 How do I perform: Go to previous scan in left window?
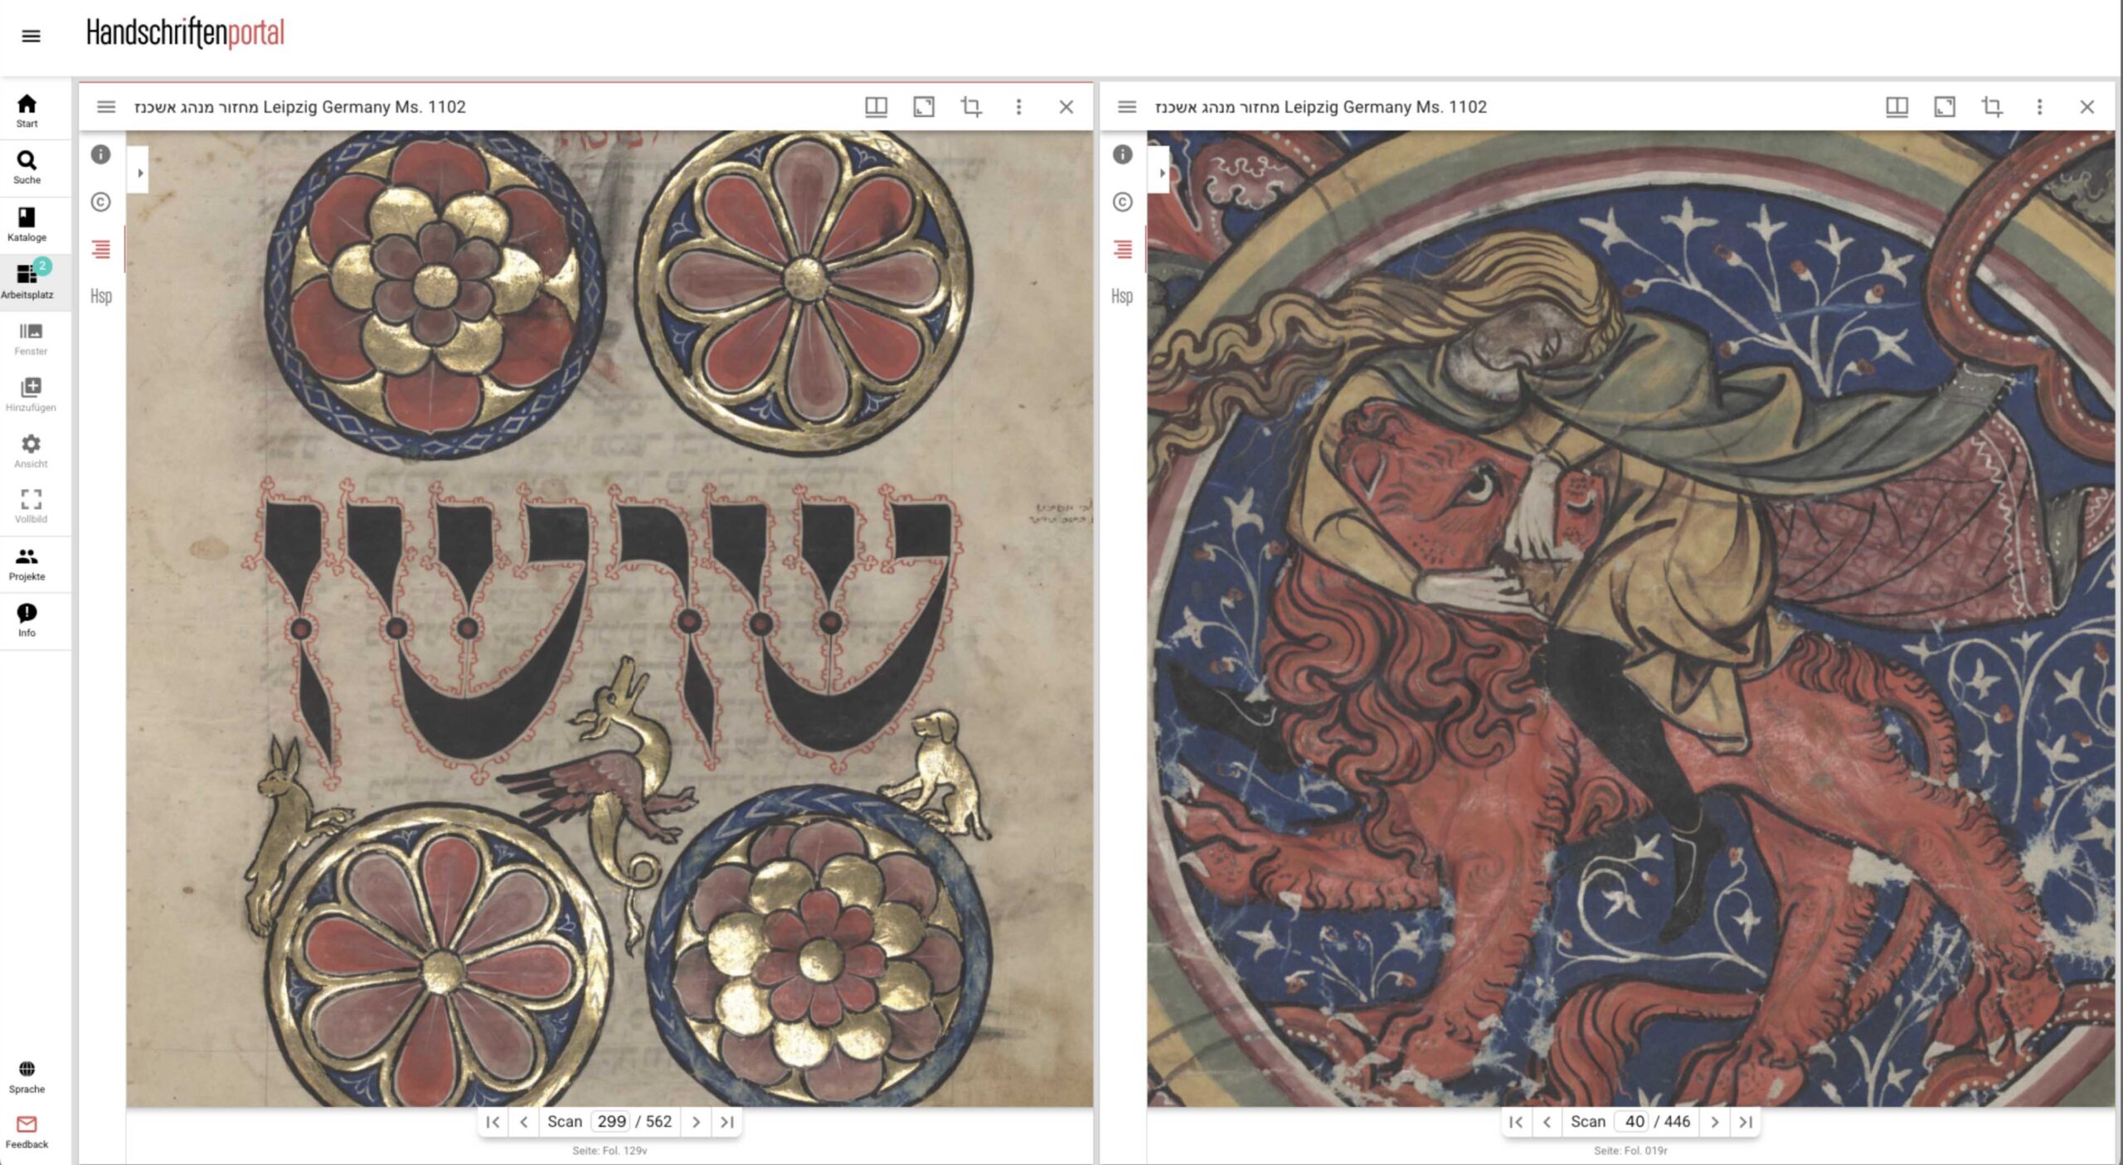point(524,1122)
